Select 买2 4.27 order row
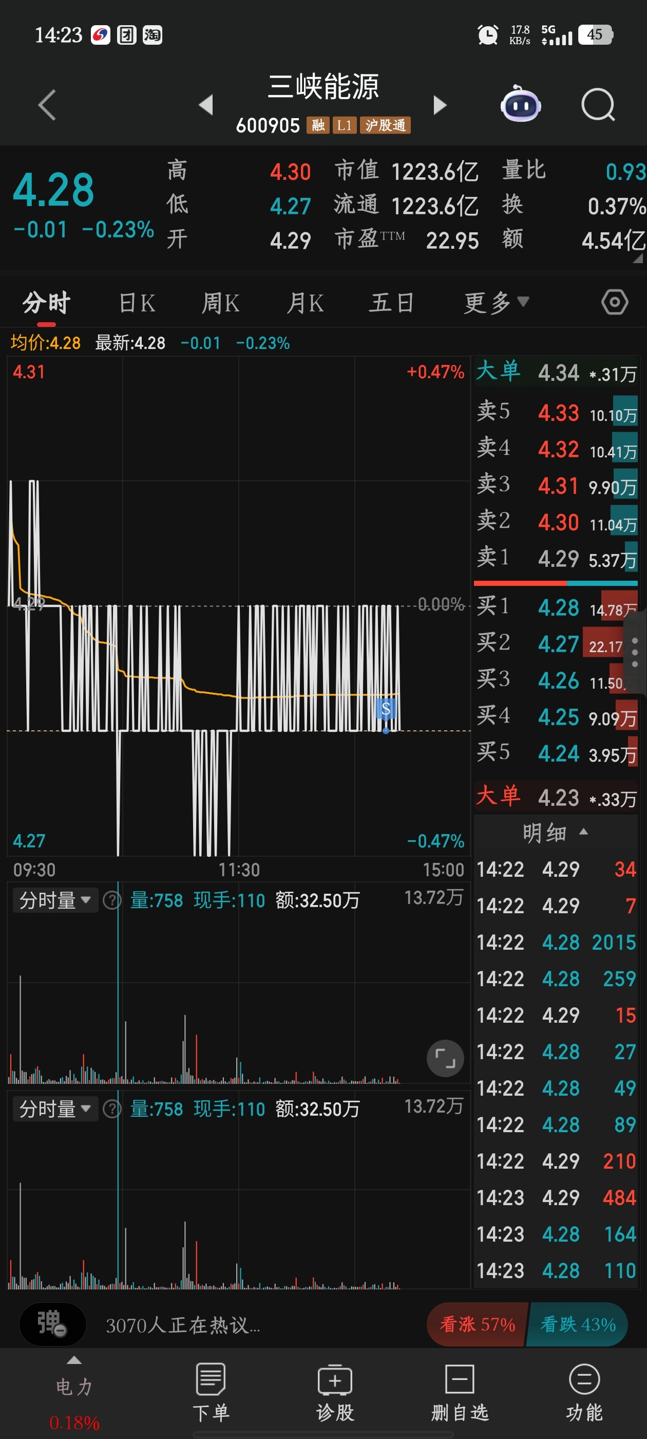The image size is (647, 1439). coord(556,644)
